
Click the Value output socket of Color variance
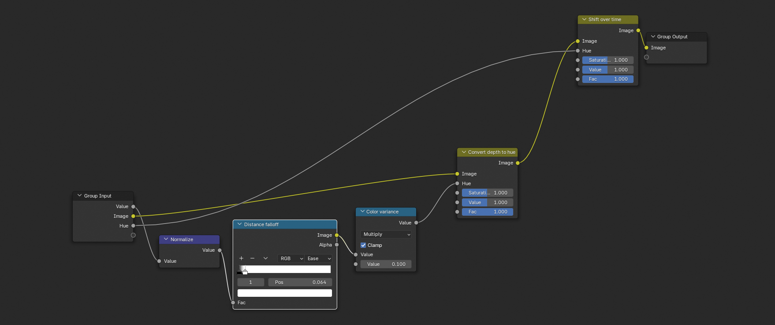(416, 223)
